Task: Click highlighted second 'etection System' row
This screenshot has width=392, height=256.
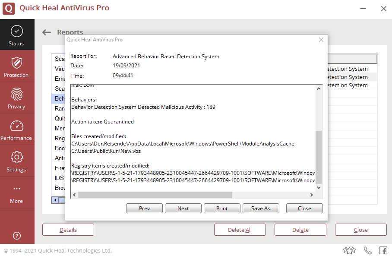Action: [352, 77]
